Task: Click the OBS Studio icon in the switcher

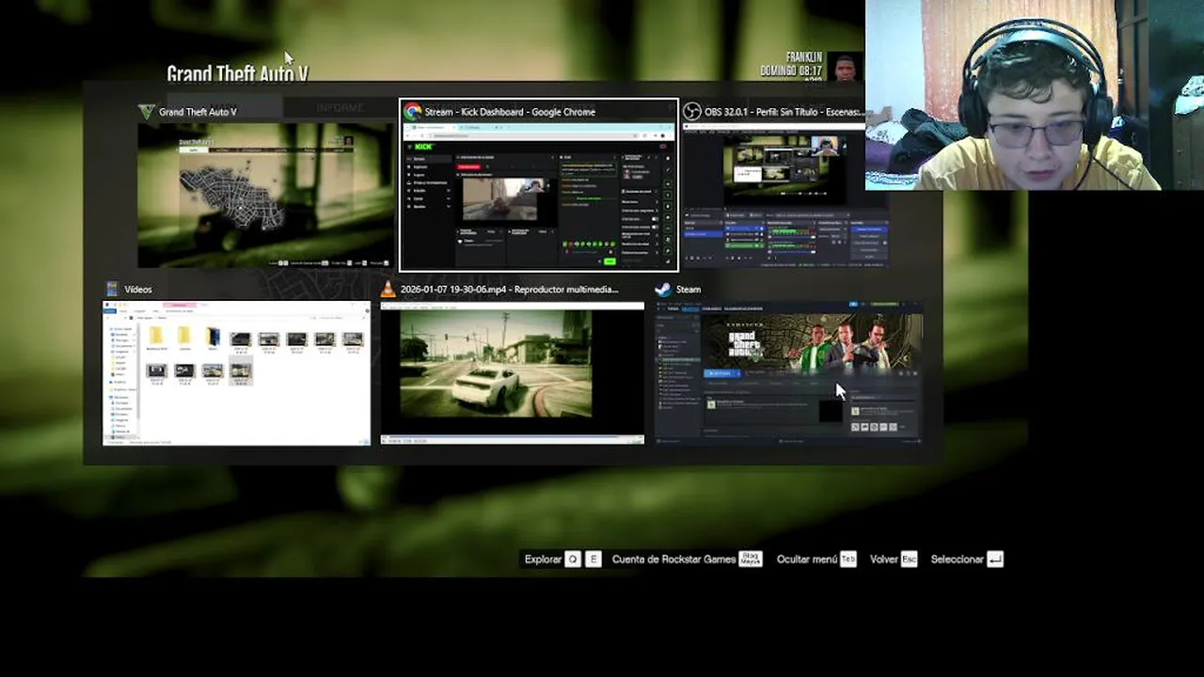Action: pyautogui.click(x=691, y=112)
